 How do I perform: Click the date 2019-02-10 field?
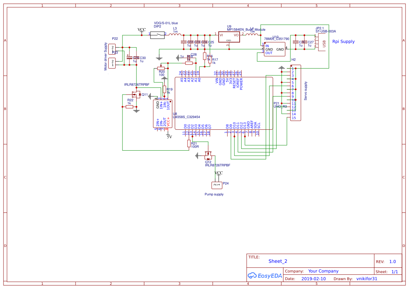[314, 279]
